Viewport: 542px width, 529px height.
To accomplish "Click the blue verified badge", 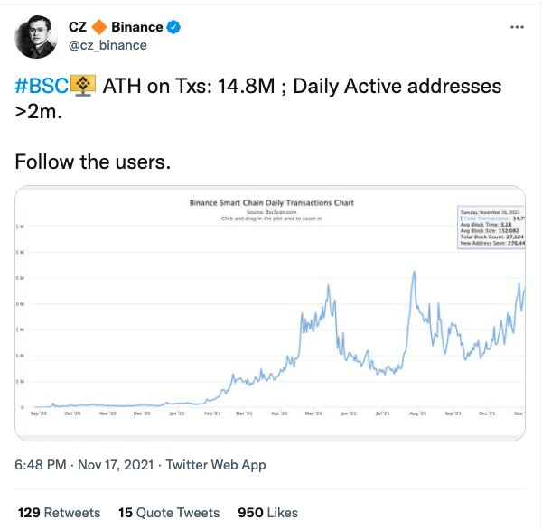I will tap(174, 28).
